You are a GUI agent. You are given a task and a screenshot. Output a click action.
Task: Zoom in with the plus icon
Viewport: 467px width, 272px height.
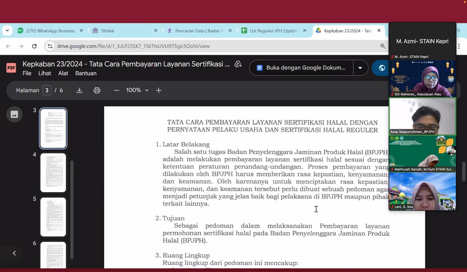tap(159, 90)
